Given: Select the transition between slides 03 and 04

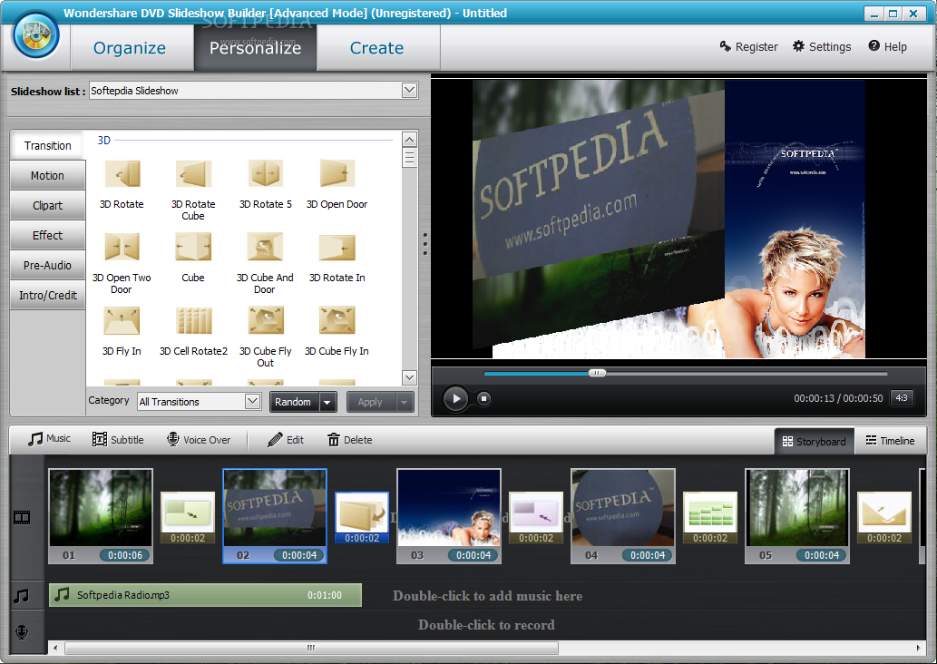Looking at the screenshot, I should [536, 518].
